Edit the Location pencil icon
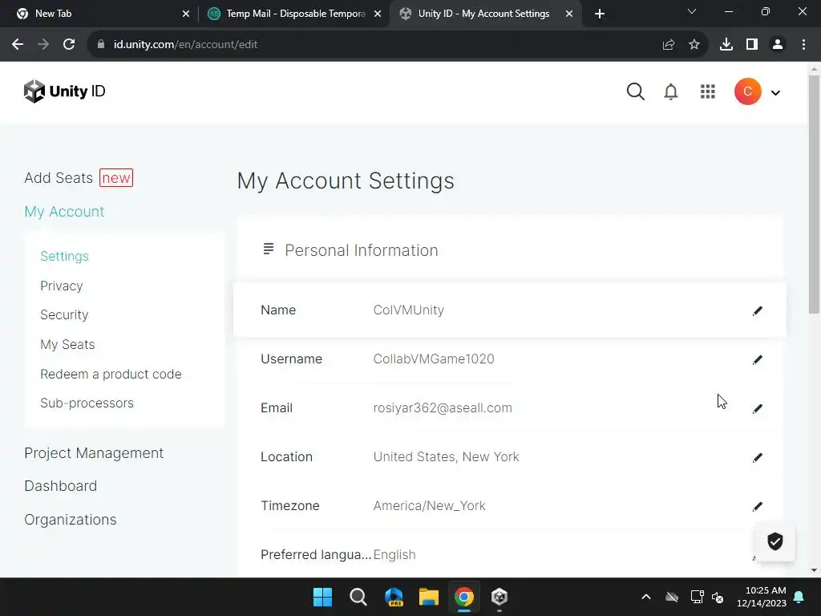 [x=757, y=457]
